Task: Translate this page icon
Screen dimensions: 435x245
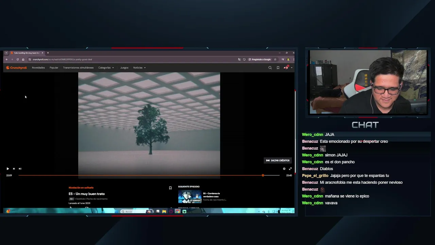Action: [239, 60]
